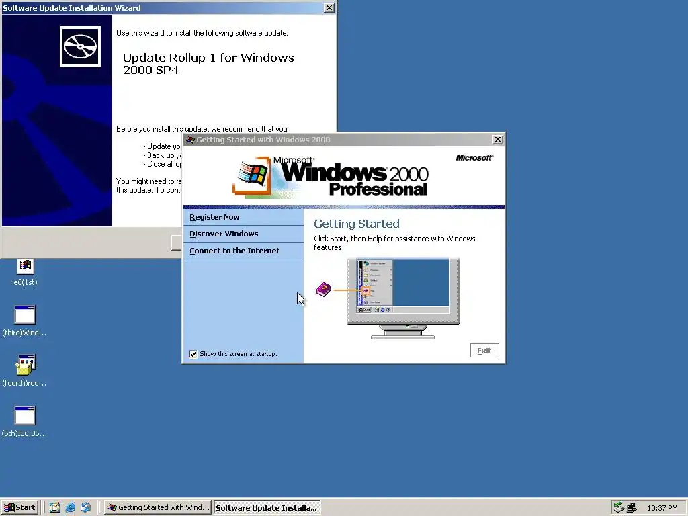
Task: Launch Outlook Express from quick launch
Action: tap(85, 508)
